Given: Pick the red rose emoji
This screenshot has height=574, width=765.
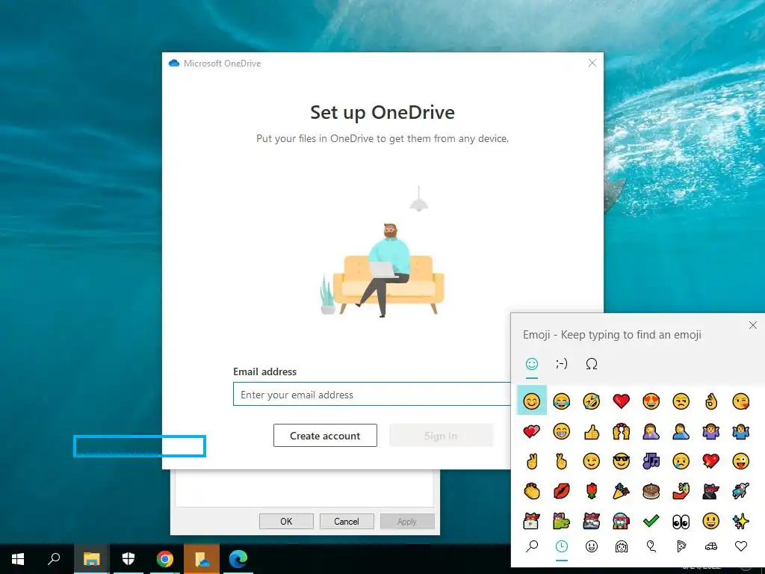Looking at the screenshot, I should pos(592,491).
